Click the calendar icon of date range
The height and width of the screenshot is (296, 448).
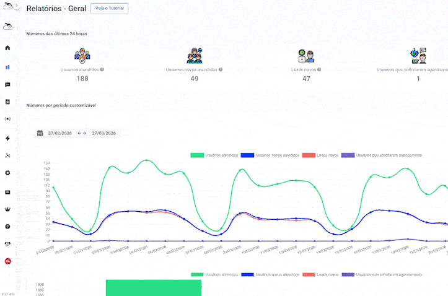(40, 133)
